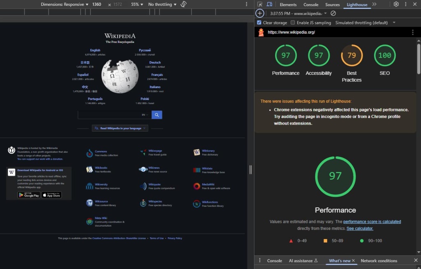Screen dimensions: 421x269
Task: Open DevTools settings gear
Action: 396,4
